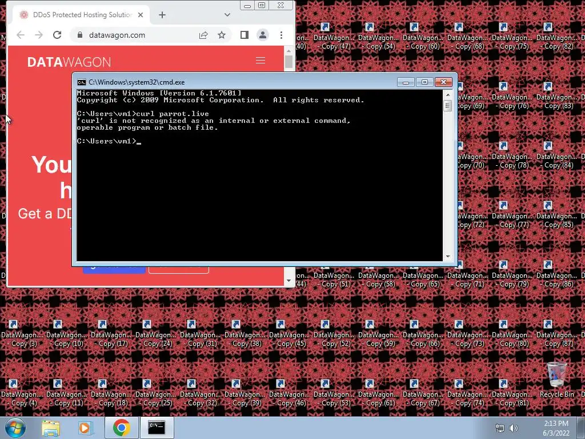Open Chrome side panel icon
Screen dimensions: 585x439
pos(245,35)
